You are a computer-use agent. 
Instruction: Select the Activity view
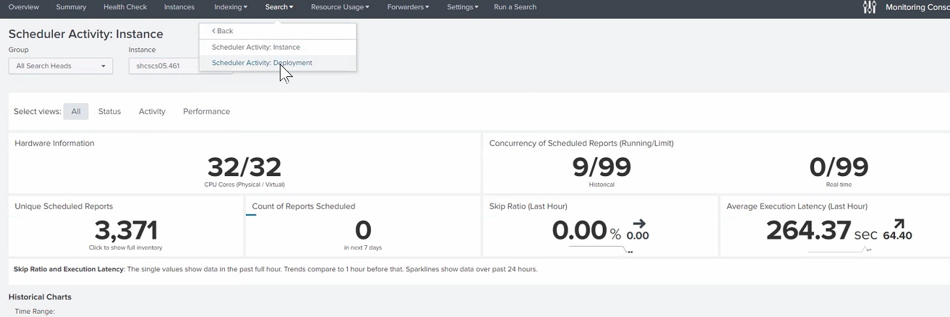(x=152, y=112)
